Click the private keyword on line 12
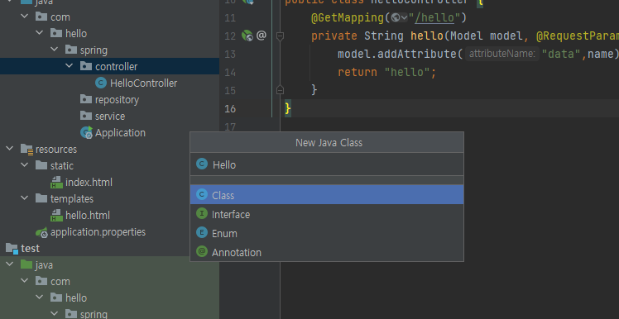This screenshot has width=619, height=319. [334, 36]
